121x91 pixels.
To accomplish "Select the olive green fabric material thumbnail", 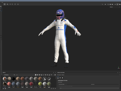I will click(49, 84).
